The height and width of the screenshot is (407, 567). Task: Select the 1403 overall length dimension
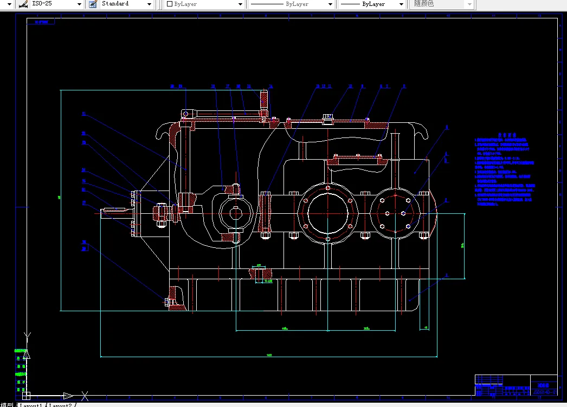tap(269, 356)
